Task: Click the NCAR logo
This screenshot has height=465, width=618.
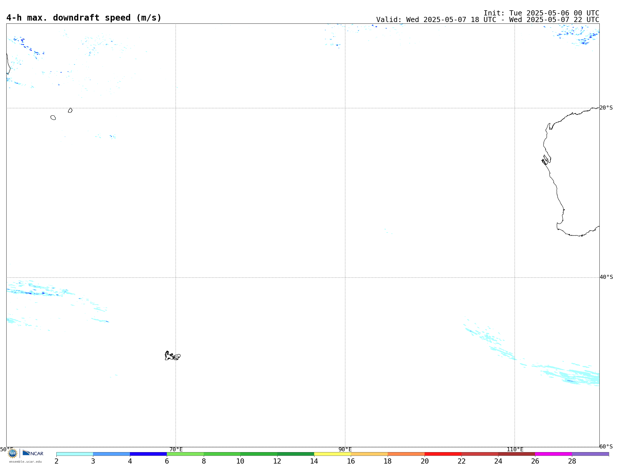Action: tap(33, 453)
